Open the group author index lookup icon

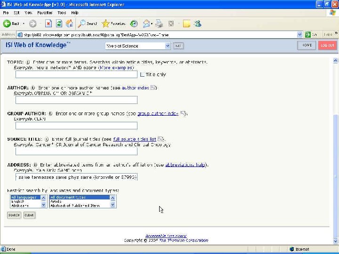click(183, 113)
